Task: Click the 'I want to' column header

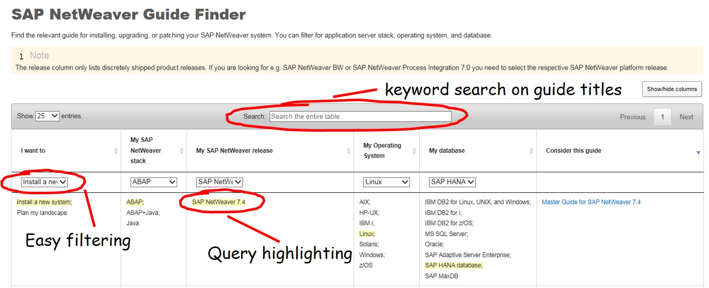Action: point(33,151)
